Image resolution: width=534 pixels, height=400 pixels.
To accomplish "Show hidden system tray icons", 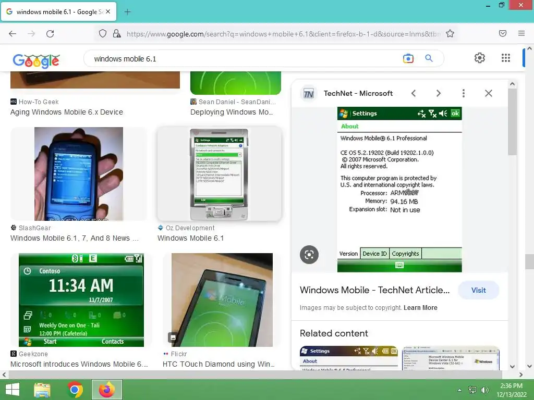I will 459,390.
